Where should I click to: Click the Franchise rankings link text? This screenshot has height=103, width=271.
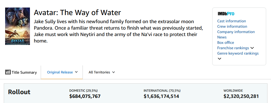coord(233,48)
